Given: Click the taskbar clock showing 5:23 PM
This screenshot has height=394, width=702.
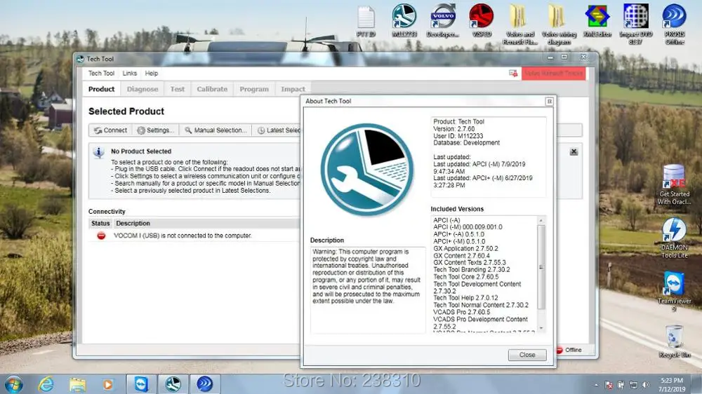Looking at the screenshot, I should click(672, 385).
